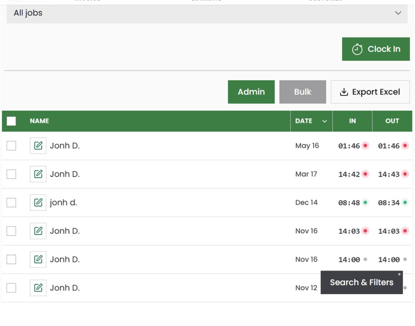415x326 pixels.
Task: Toggle the select-all checkbox in header
Action: [x=11, y=121]
